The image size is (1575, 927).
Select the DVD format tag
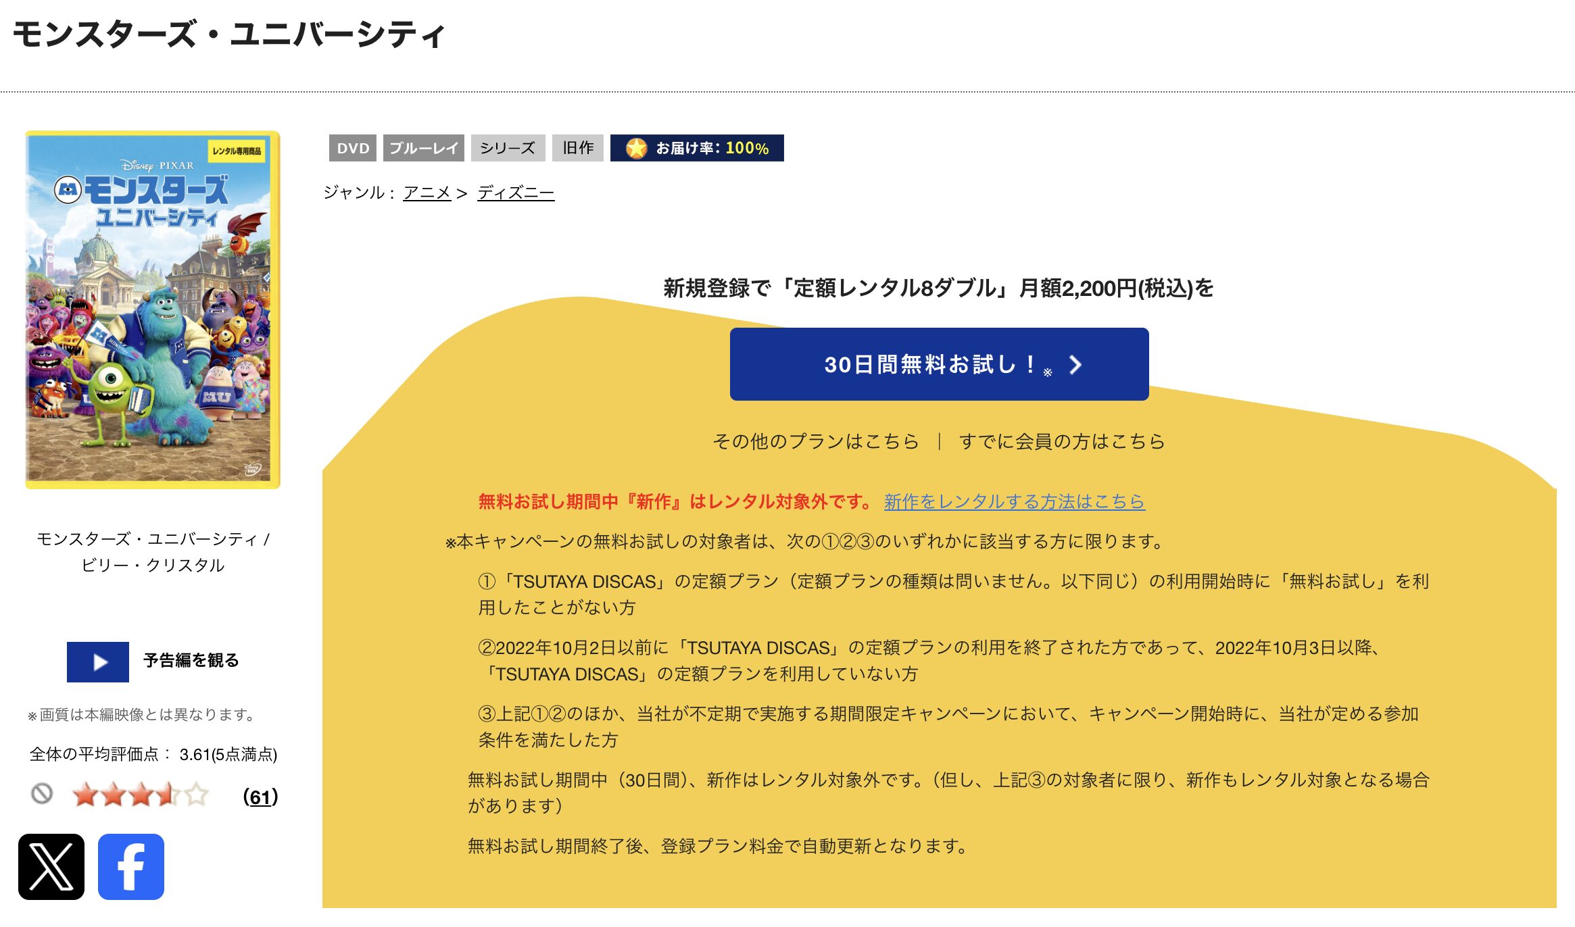coord(353,148)
